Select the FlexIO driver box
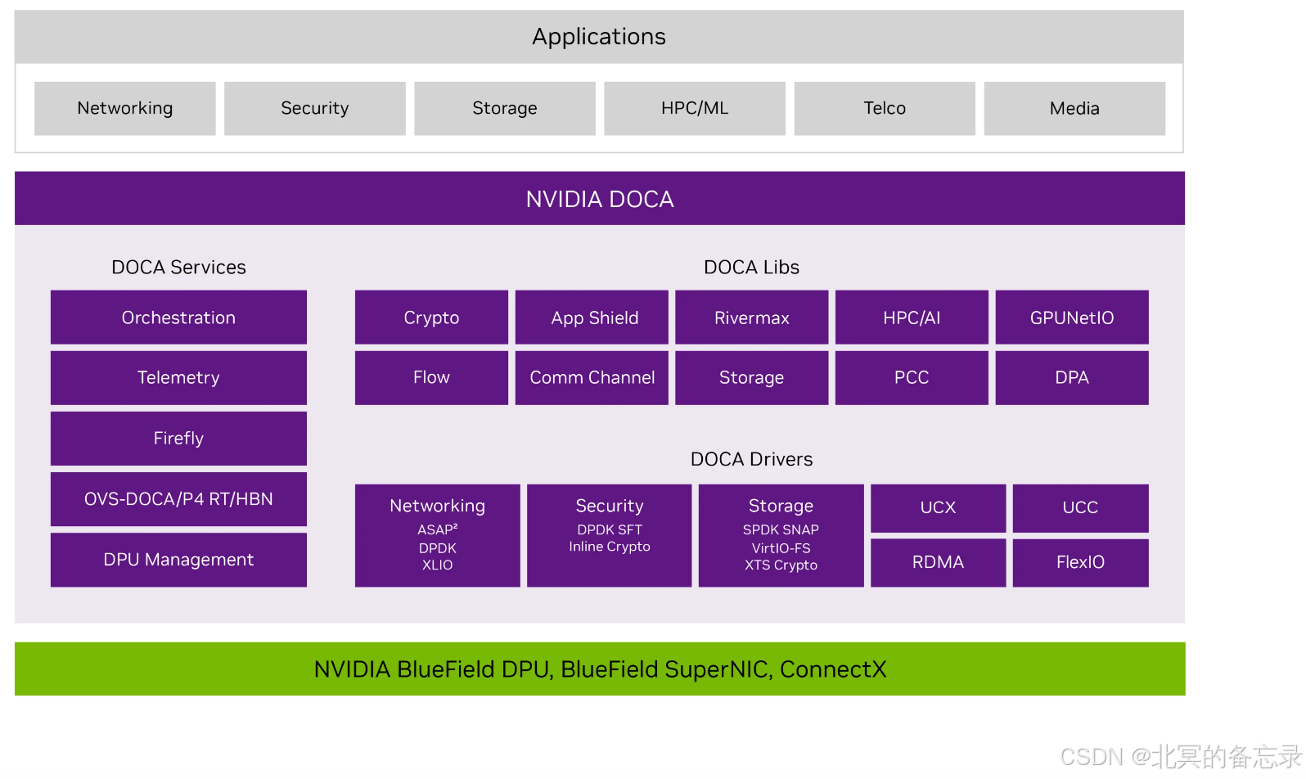The width and height of the screenshot is (1306, 779). [x=1080, y=562]
